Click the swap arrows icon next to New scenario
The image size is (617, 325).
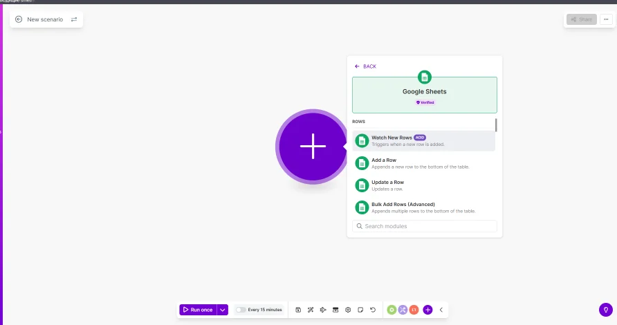[74, 19]
